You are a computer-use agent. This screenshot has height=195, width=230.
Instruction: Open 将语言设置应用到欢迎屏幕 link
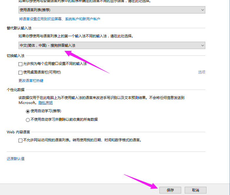[x=59, y=19]
